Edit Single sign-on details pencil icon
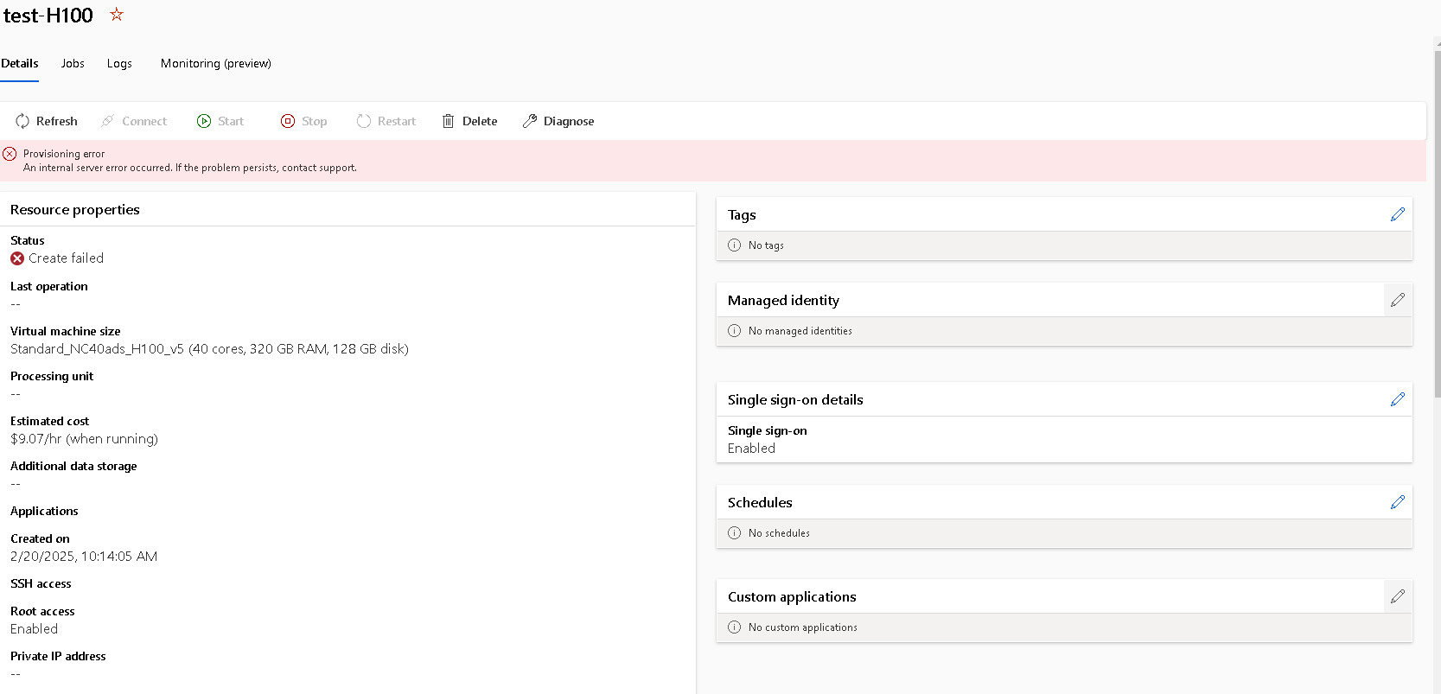This screenshot has height=694, width=1441. 1398,399
